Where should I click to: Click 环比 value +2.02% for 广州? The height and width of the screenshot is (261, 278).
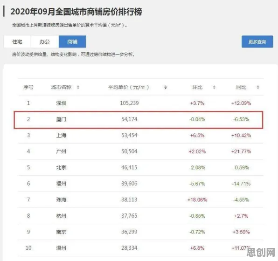(197, 151)
